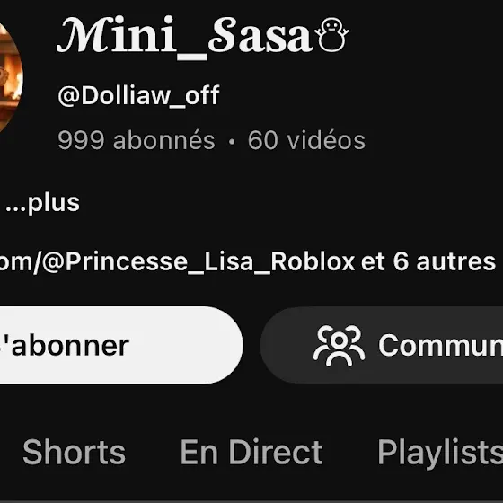This screenshot has width=503, height=503.
Task: Click the 999 abonnés subscriber count
Action: pyautogui.click(x=137, y=140)
